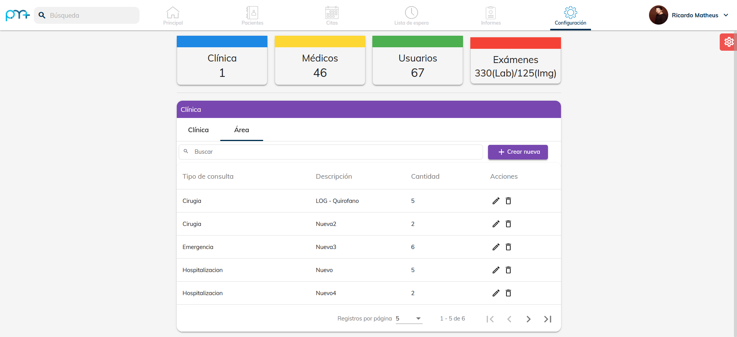This screenshot has height=337, width=737.
Task: Open the Informes section
Action: click(x=491, y=16)
